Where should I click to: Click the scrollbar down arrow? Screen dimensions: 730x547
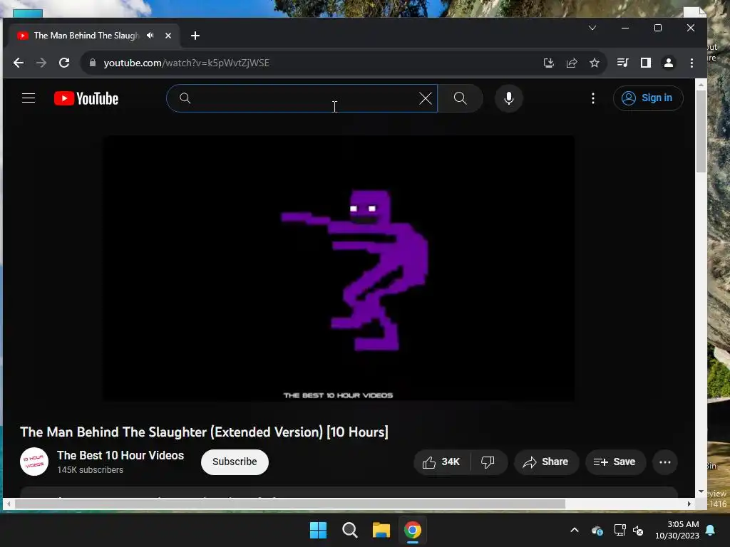click(701, 491)
